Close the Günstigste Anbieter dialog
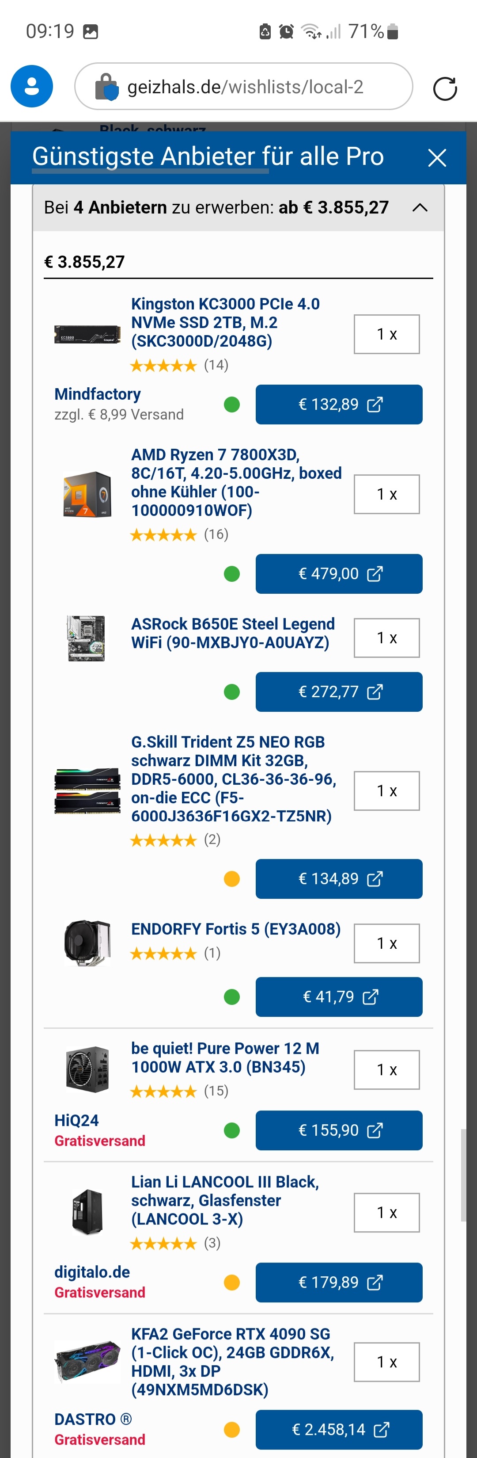Image resolution: width=477 pixels, height=1458 pixels. coord(437,157)
